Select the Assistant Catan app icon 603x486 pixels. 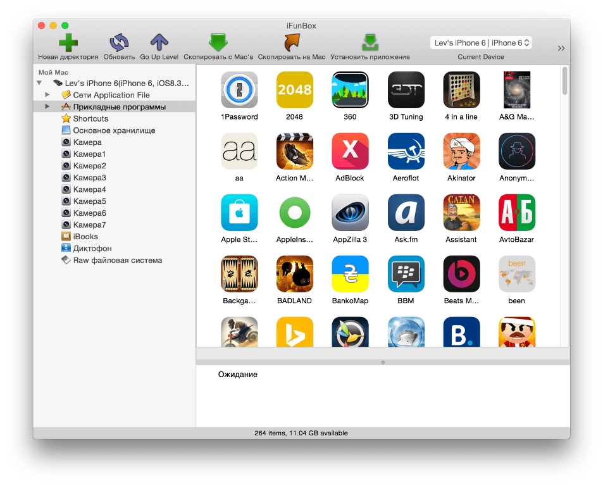(461, 212)
